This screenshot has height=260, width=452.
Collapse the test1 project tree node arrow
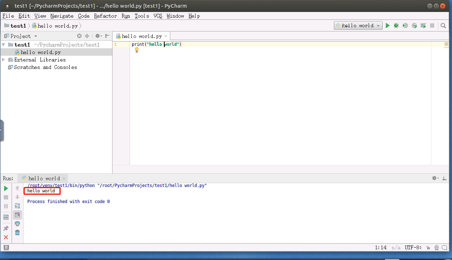[3, 45]
